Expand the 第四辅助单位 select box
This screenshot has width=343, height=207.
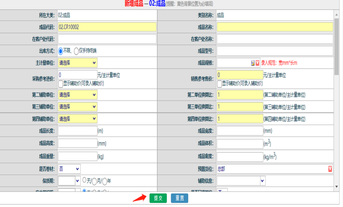point(78,119)
